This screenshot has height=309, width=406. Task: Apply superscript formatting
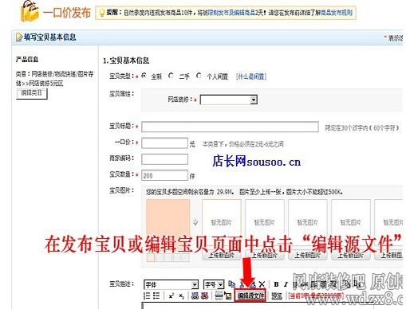click(x=171, y=295)
